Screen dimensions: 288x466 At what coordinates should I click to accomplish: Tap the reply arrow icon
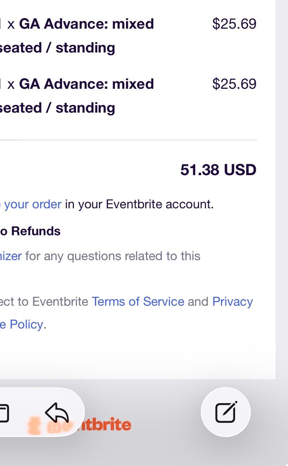(57, 412)
